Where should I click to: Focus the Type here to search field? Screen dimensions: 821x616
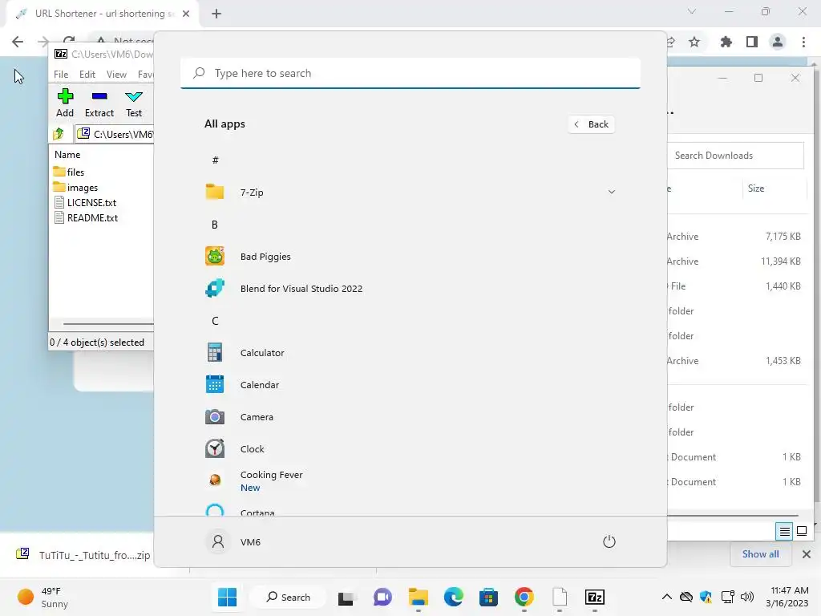point(410,73)
